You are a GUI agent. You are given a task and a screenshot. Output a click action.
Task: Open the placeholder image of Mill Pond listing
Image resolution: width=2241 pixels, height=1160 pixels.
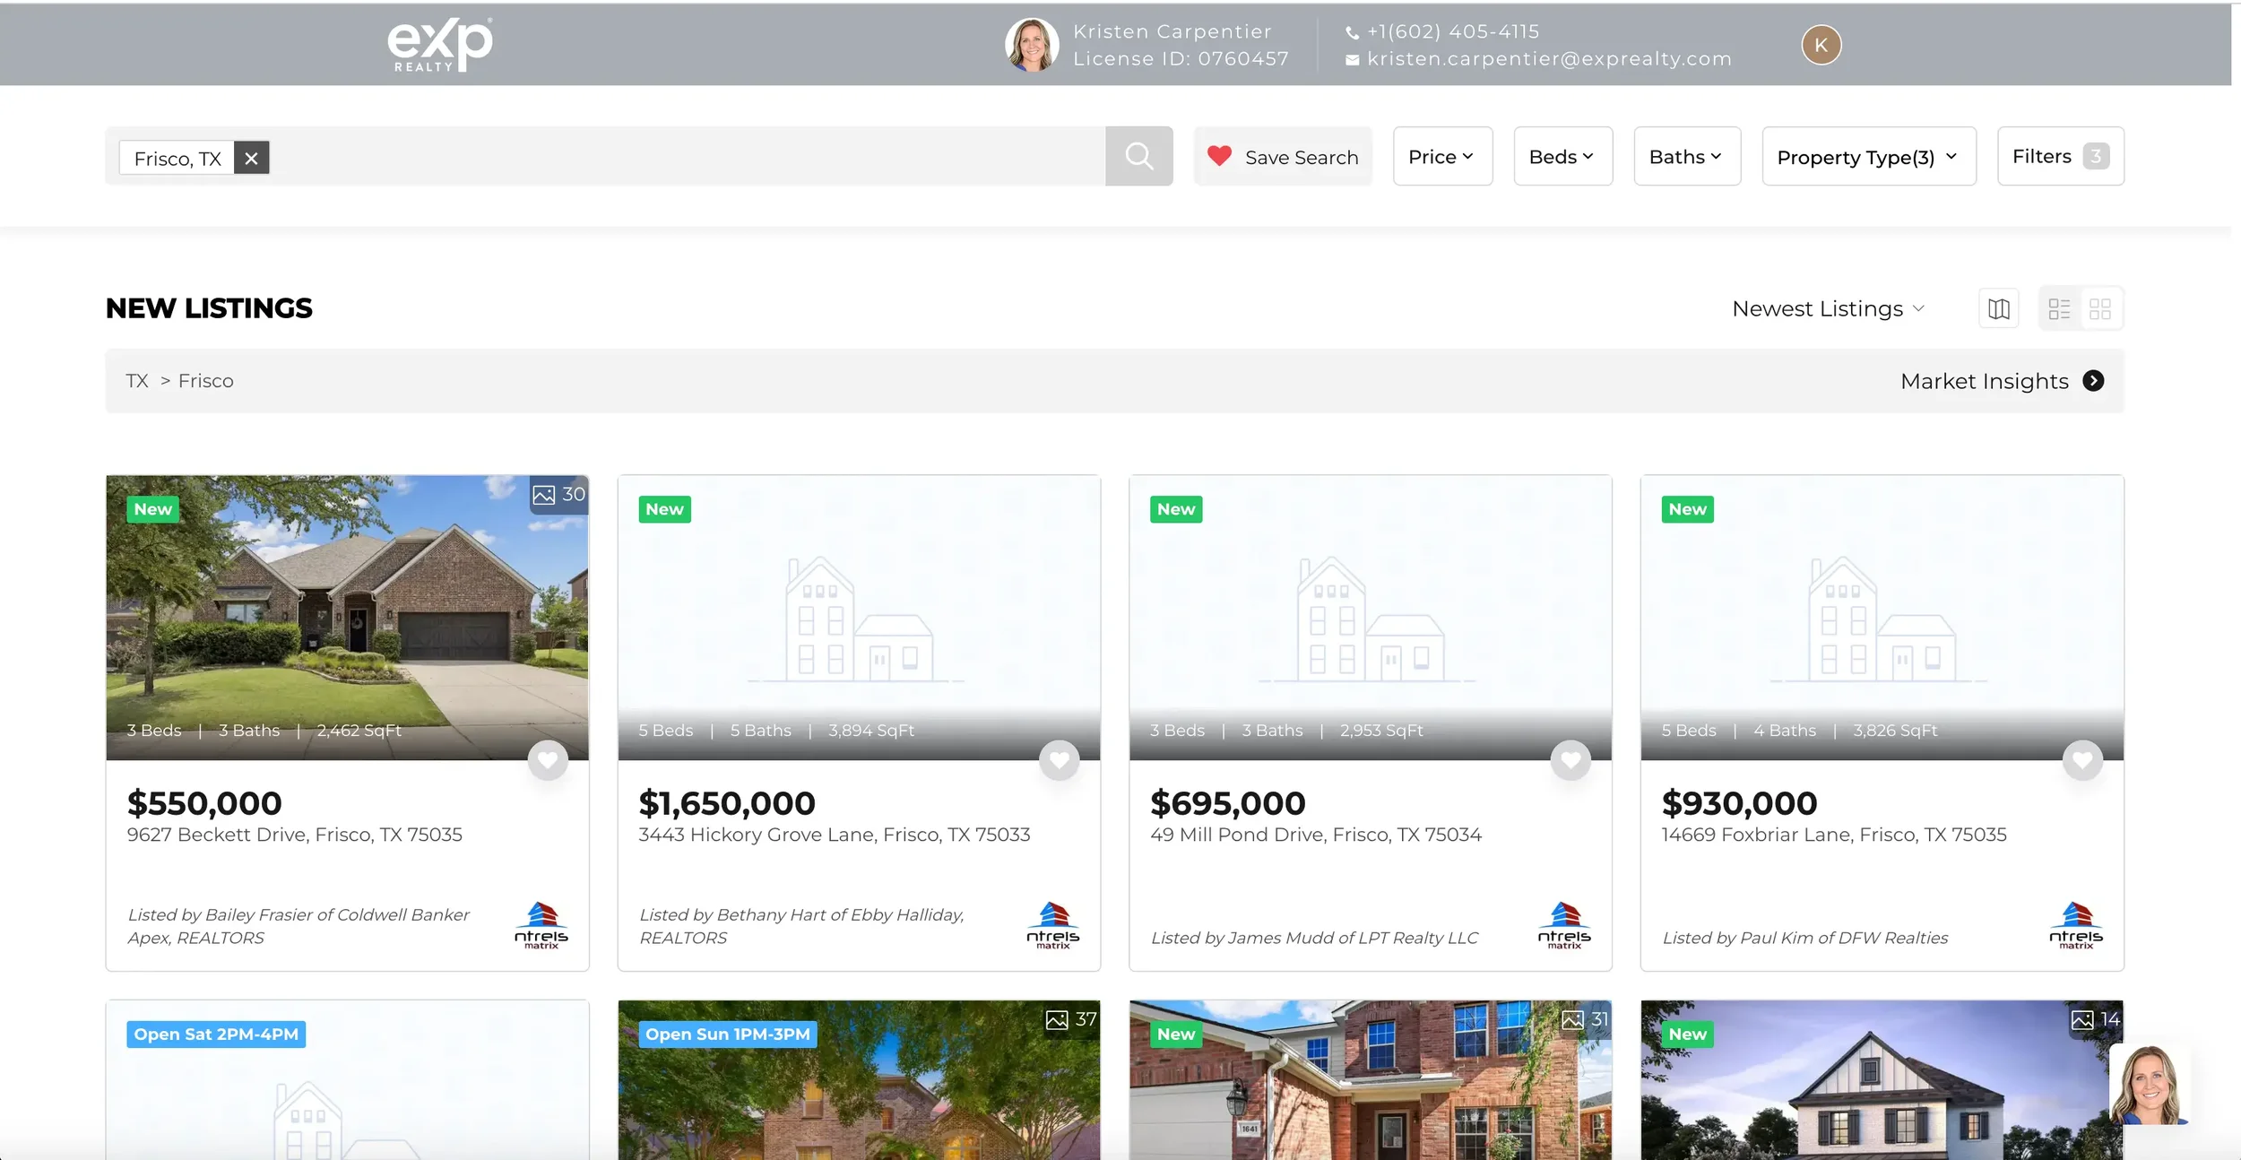(x=1370, y=618)
